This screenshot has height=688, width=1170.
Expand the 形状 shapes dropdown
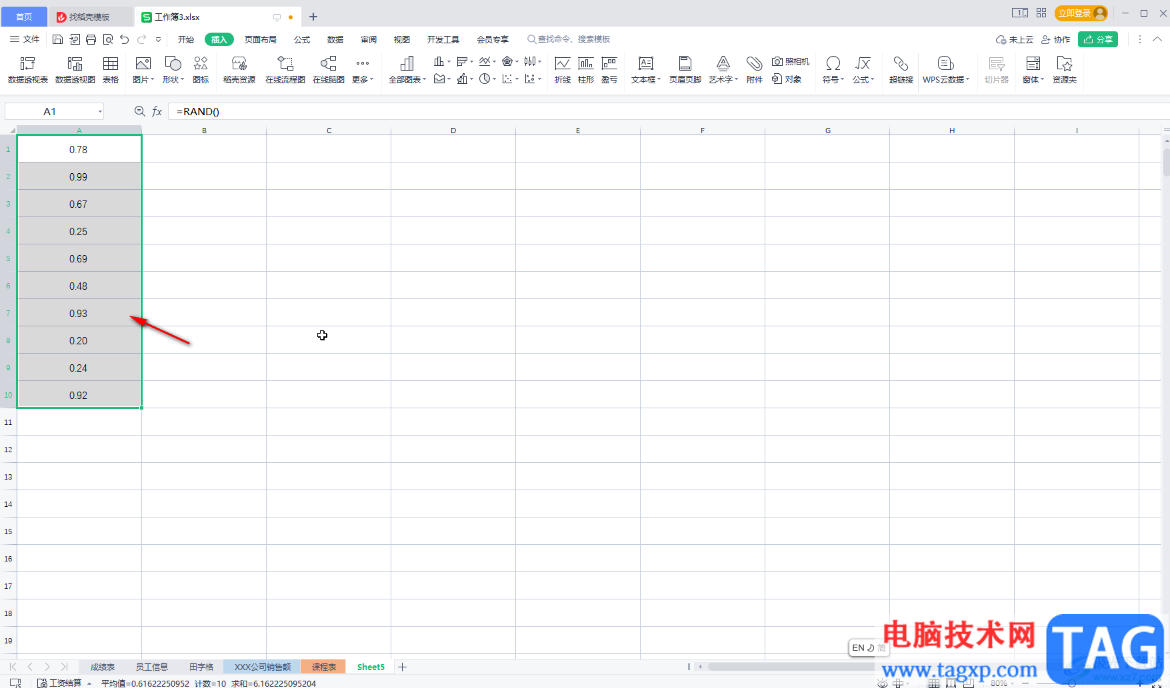click(173, 80)
